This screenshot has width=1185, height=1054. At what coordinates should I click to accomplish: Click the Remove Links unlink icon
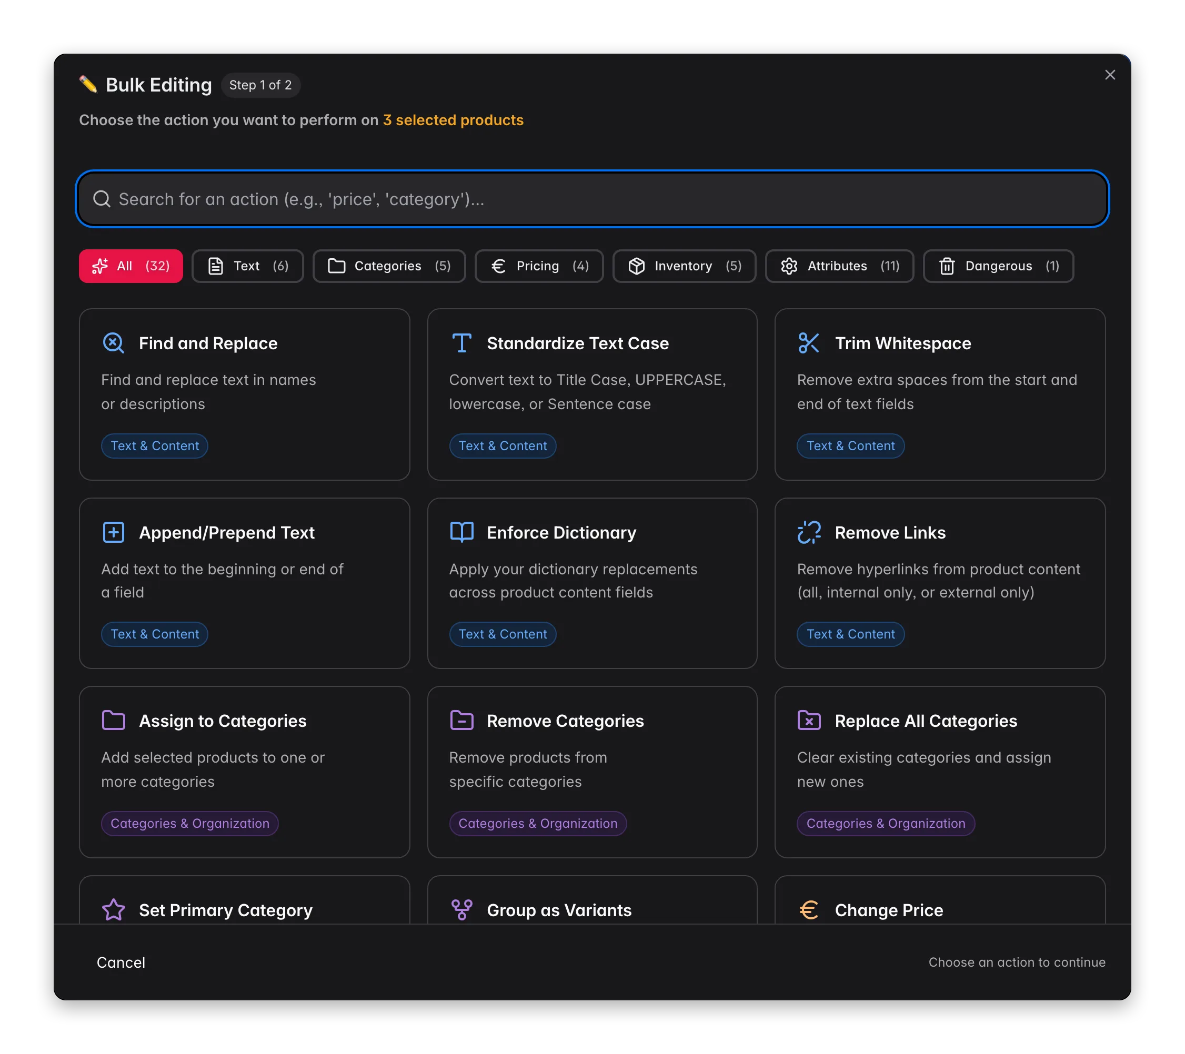(809, 532)
